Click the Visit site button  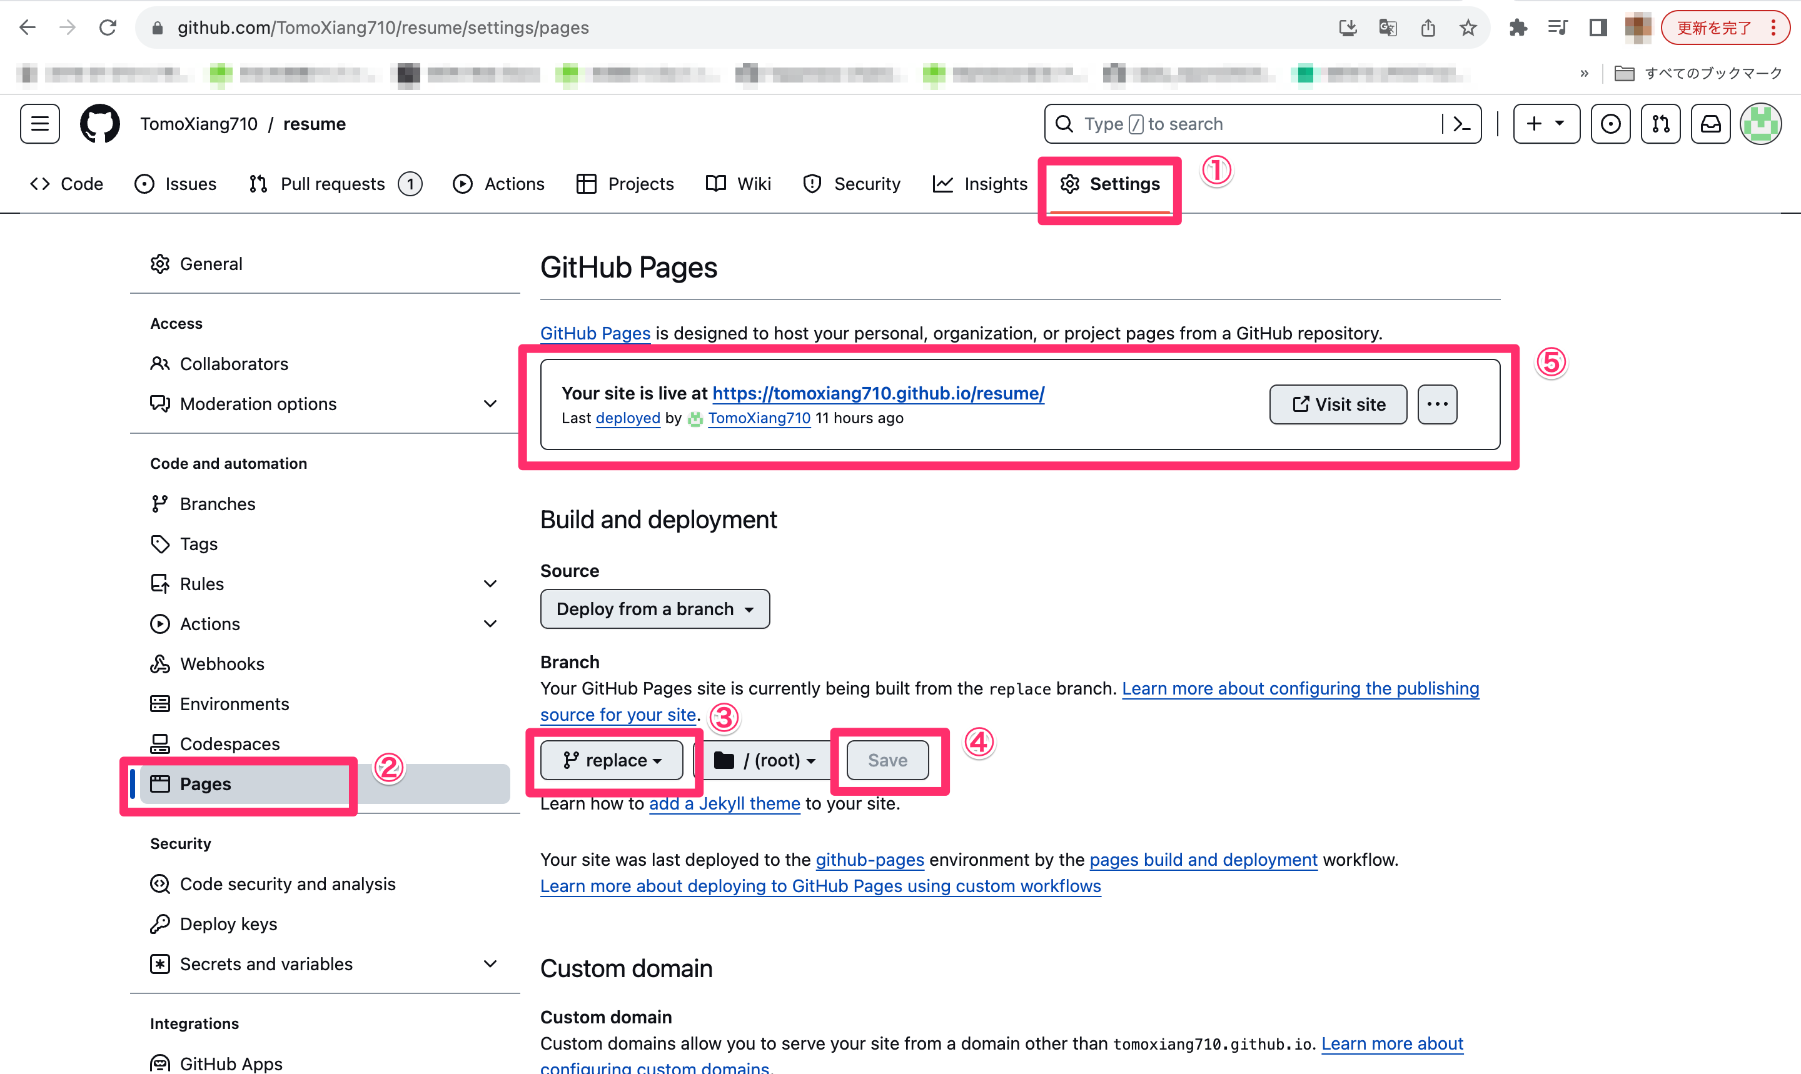[x=1338, y=404]
